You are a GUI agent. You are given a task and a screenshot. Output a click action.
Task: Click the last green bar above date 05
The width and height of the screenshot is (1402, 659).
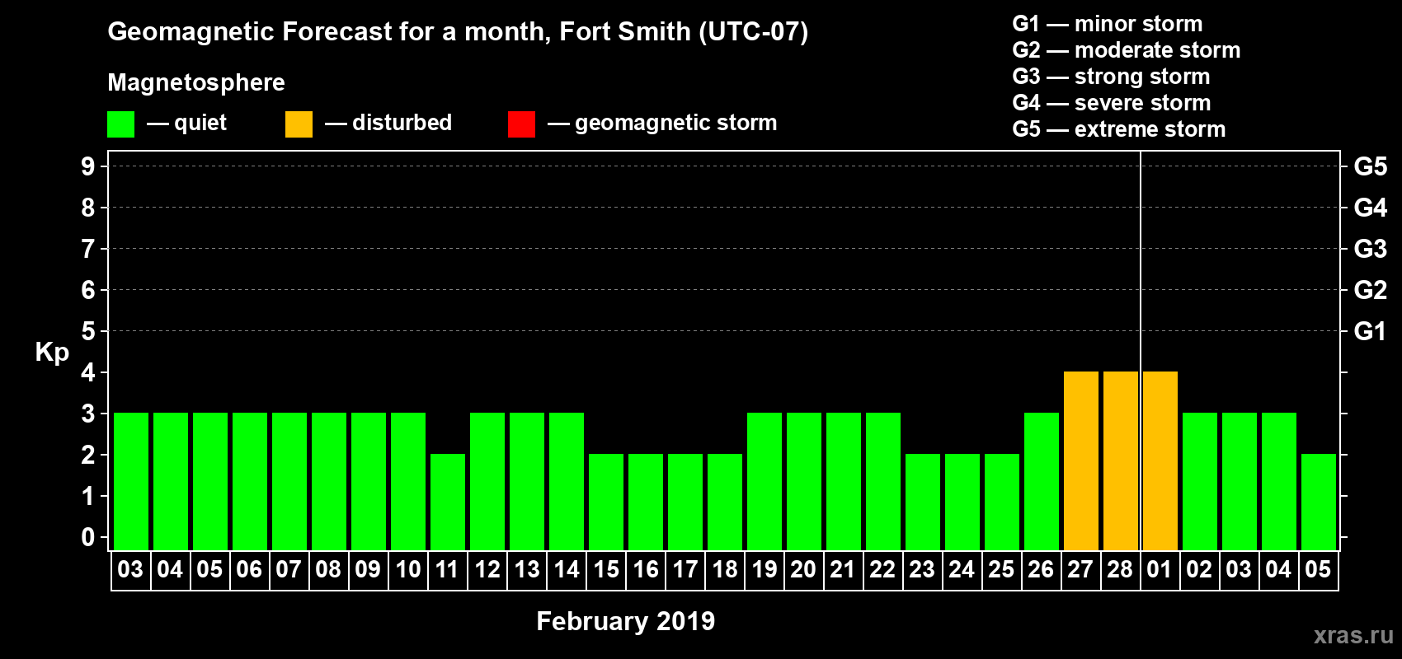click(1319, 502)
